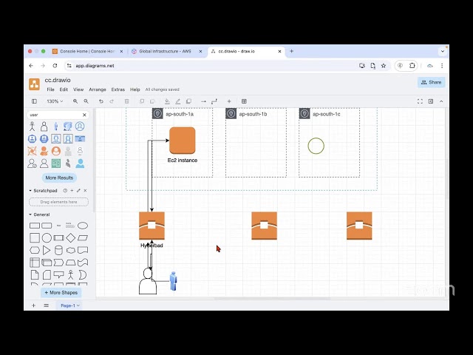This screenshot has width=473, height=355.
Task: Select the orange user avatar circle result
Action: [56, 151]
